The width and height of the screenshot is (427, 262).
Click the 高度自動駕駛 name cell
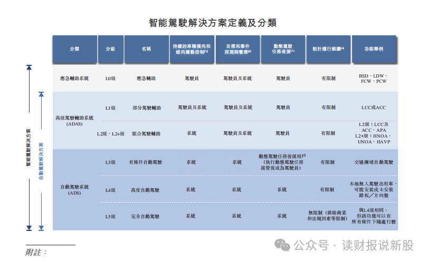pyautogui.click(x=145, y=190)
